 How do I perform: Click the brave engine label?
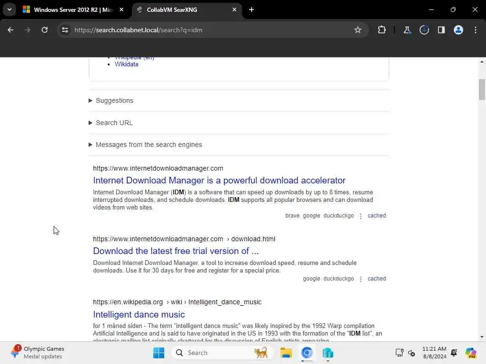click(x=292, y=216)
